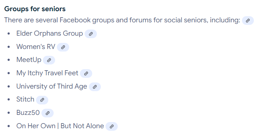Open link icon beside On Her Own | But Not Alone
The width and height of the screenshot is (269, 139).
coord(112,126)
